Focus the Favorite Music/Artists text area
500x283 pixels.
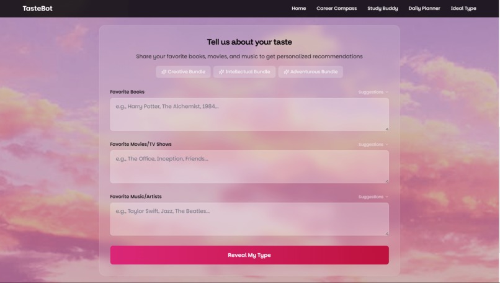point(249,219)
